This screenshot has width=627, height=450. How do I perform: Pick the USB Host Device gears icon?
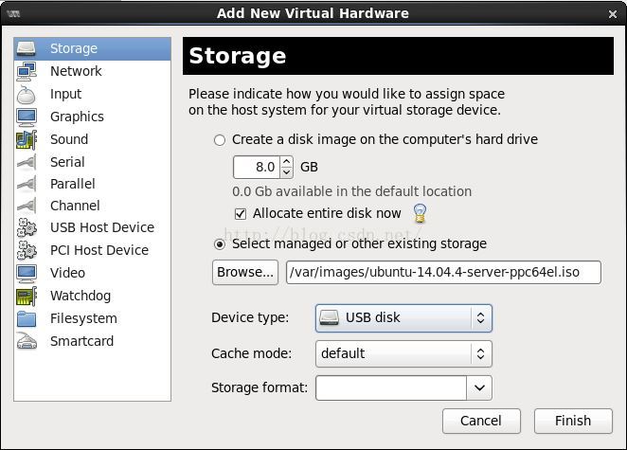[x=27, y=227]
